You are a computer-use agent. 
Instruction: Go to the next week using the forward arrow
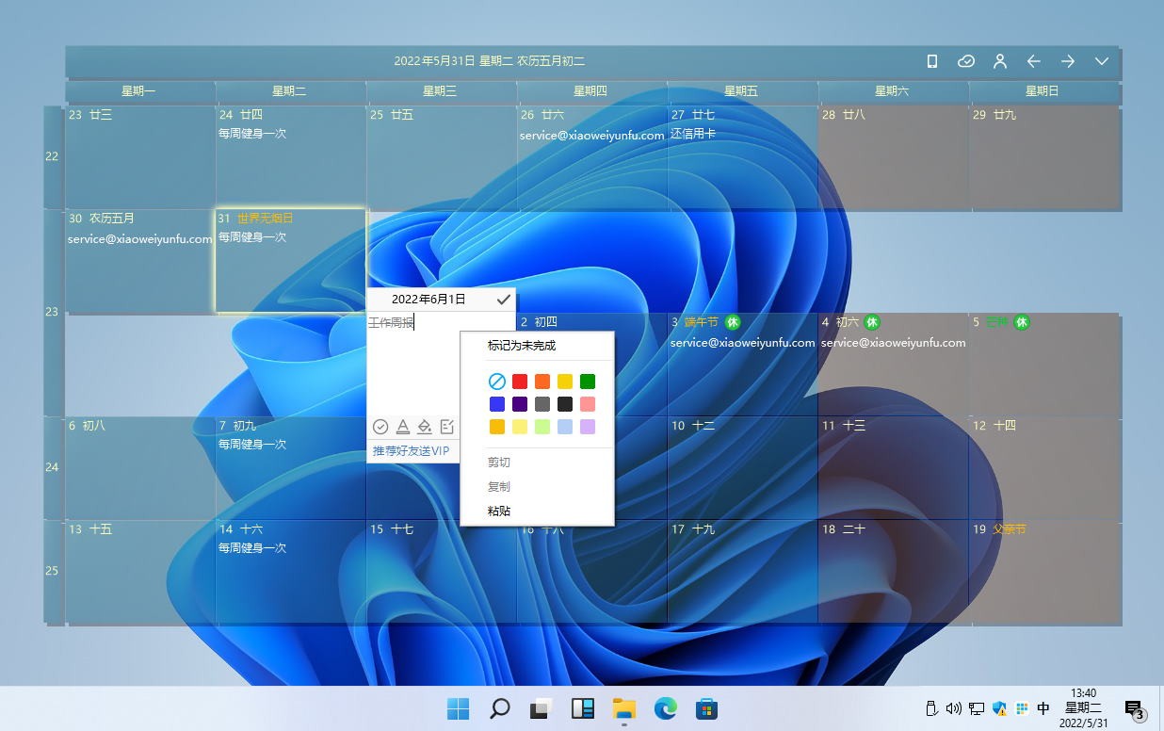pos(1068,61)
